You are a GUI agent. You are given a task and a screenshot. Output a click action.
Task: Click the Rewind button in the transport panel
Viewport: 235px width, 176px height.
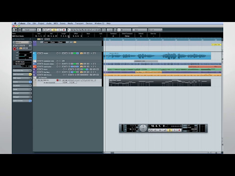(156, 130)
